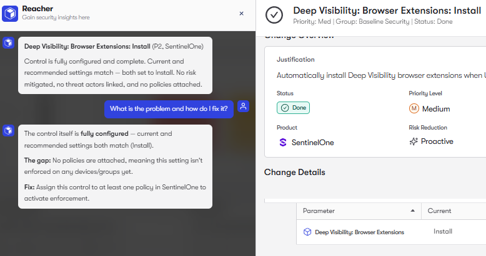Click the assistant avatar beside first message
The width and height of the screenshot is (486, 256).
coord(8,42)
